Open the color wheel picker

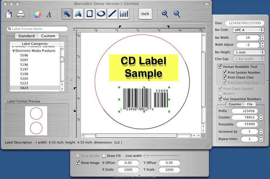pyautogui.click(x=37, y=14)
